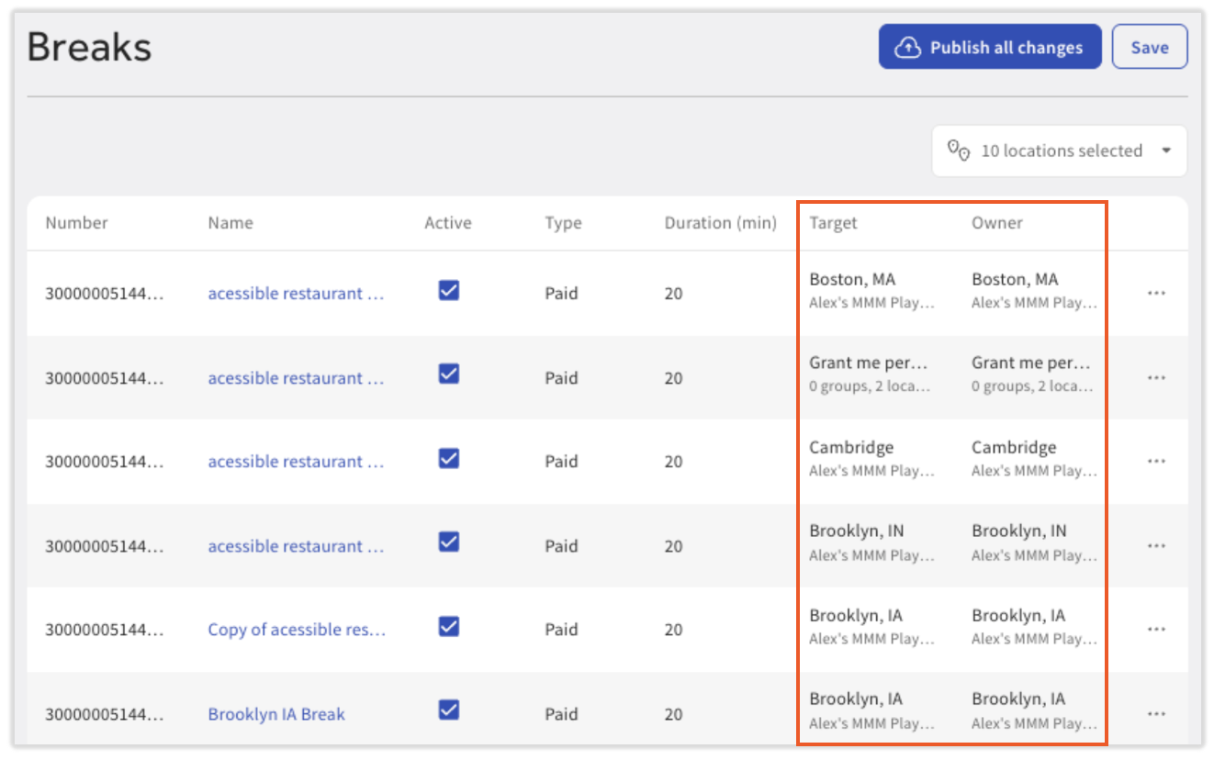Sort by the Name column header
This screenshot has height=760, width=1214.
click(230, 223)
